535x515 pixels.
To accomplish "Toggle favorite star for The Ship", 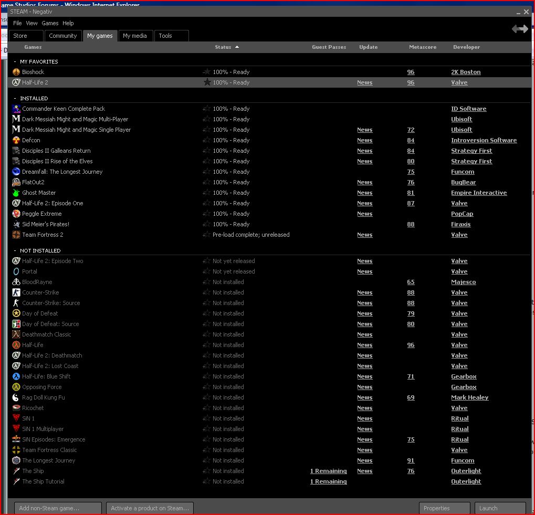I will (x=207, y=471).
